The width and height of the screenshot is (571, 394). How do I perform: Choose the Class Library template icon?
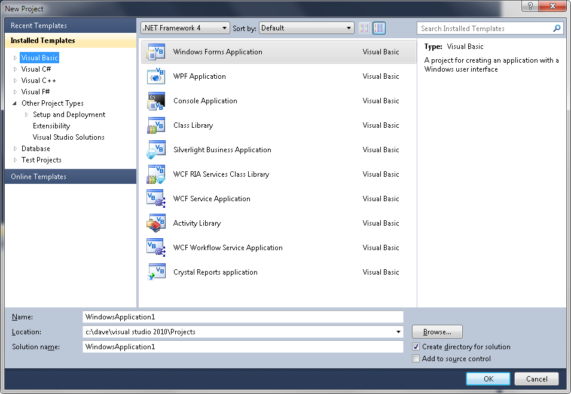click(x=155, y=125)
